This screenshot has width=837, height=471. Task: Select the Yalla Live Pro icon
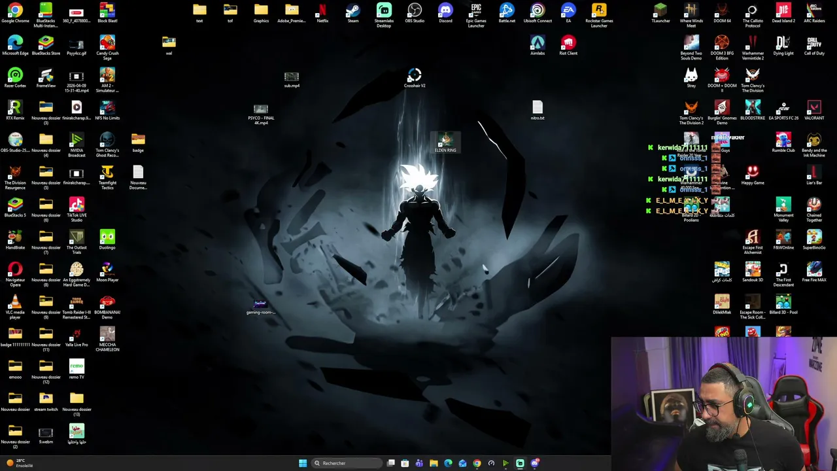[77, 337]
